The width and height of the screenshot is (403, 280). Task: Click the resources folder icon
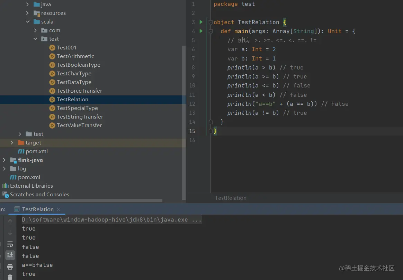[x=37, y=13]
